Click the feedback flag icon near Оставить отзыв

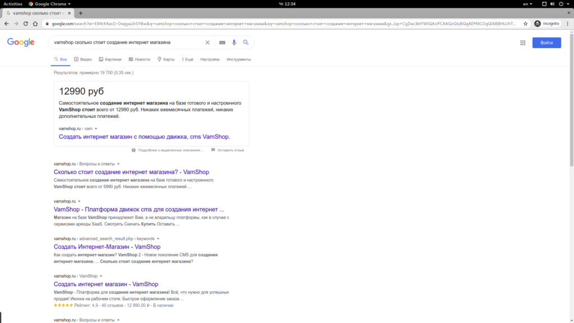click(x=213, y=150)
